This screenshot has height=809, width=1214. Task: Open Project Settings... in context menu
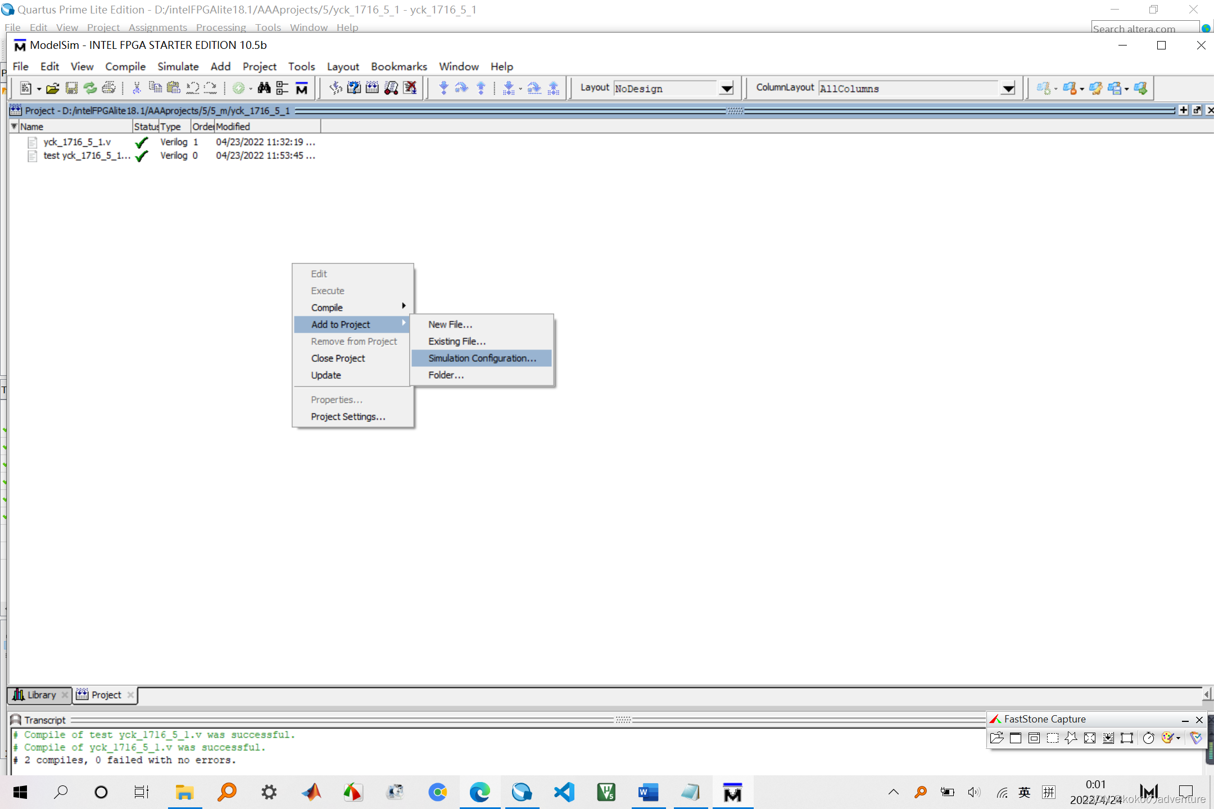pyautogui.click(x=353, y=416)
